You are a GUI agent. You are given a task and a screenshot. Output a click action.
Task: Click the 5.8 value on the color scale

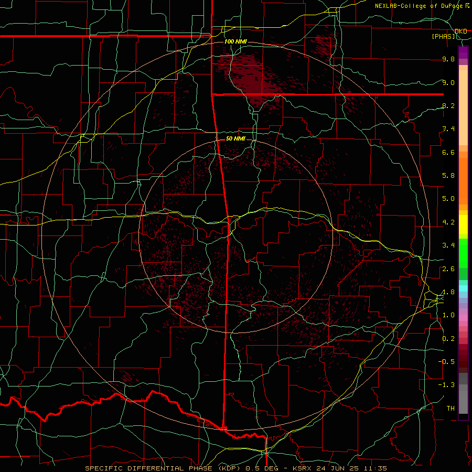448,176
